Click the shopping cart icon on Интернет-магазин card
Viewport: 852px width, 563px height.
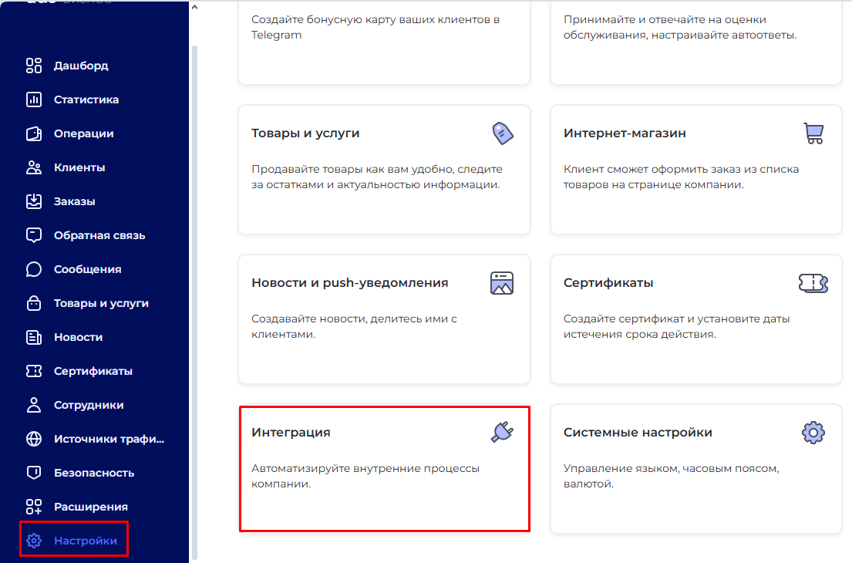pos(813,133)
